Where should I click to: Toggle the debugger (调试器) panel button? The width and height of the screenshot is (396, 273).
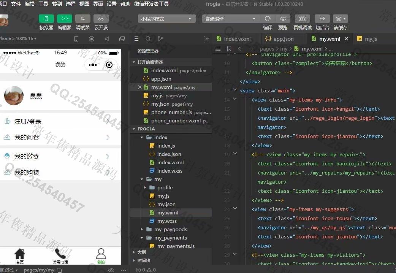point(82,19)
